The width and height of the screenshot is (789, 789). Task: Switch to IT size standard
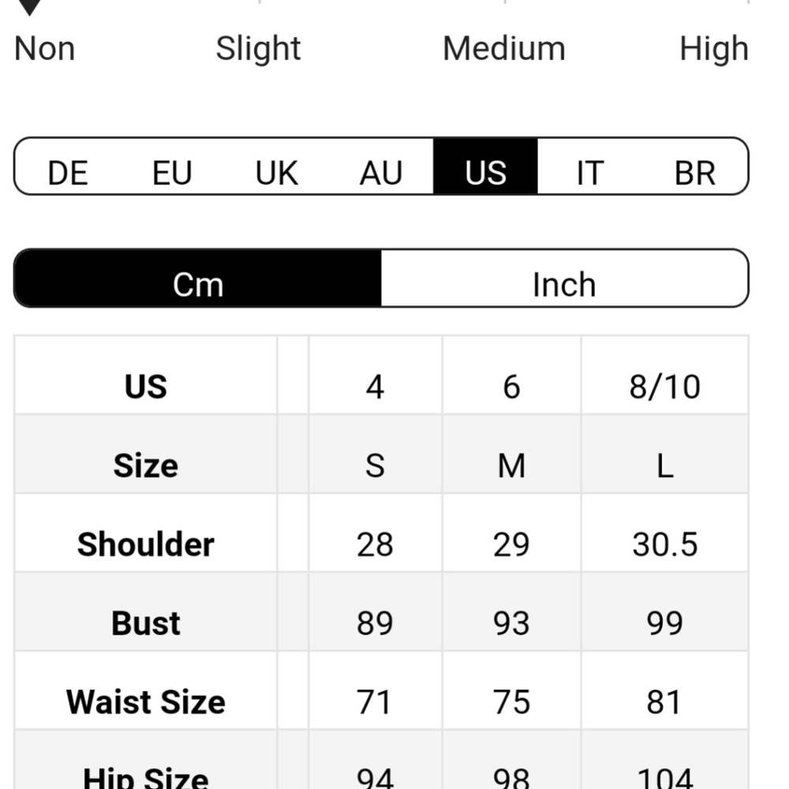589,173
